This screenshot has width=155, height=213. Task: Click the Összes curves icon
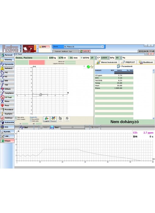(53, 119)
